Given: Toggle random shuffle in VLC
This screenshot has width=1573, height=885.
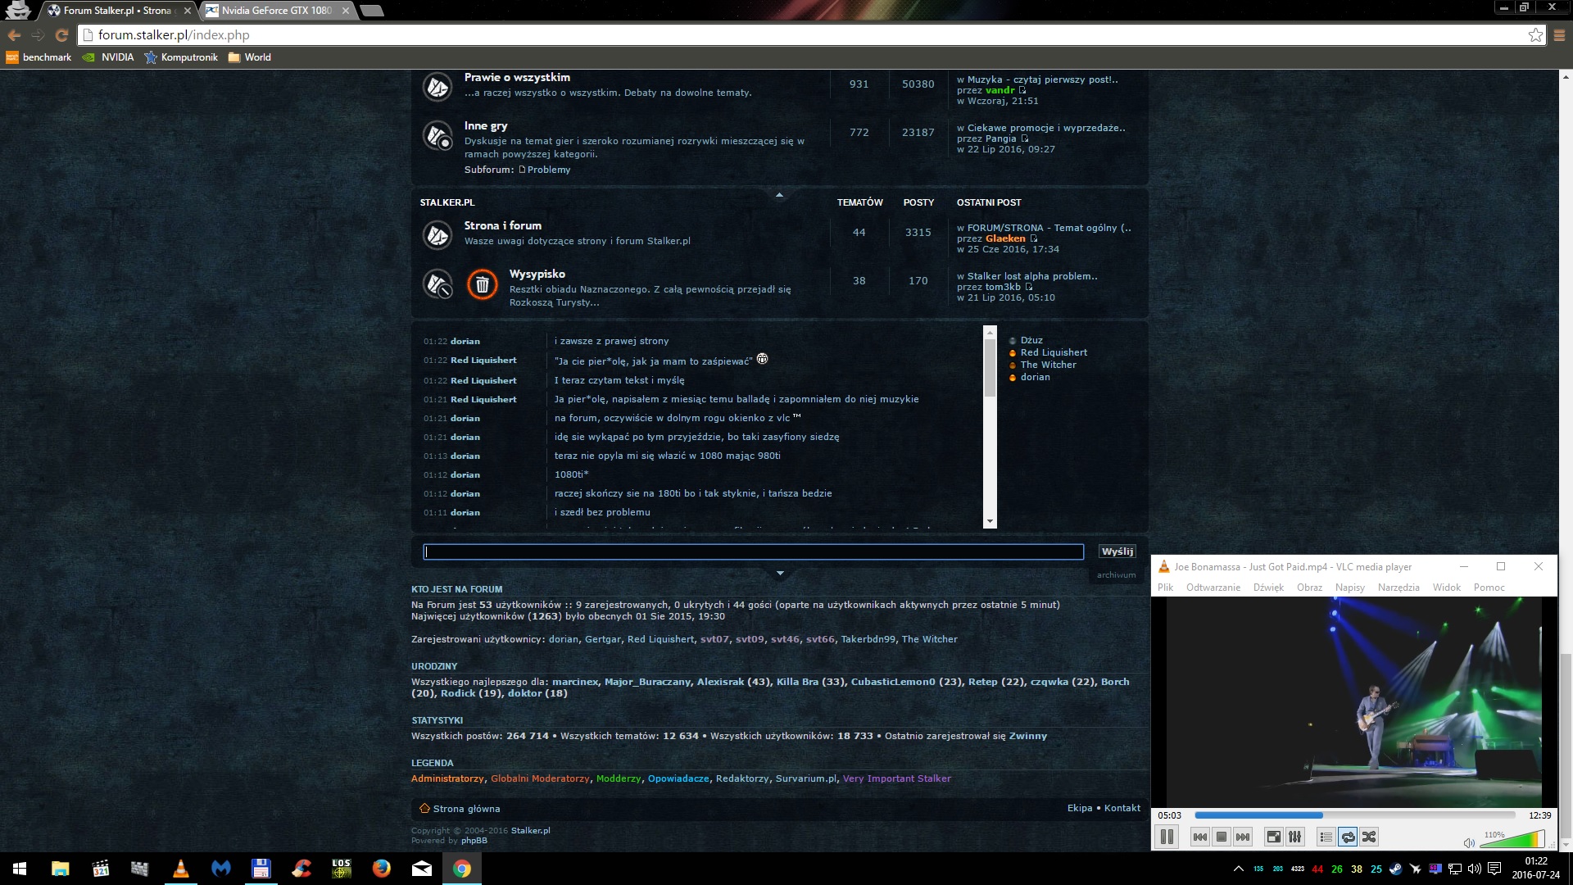Looking at the screenshot, I should [x=1369, y=837].
